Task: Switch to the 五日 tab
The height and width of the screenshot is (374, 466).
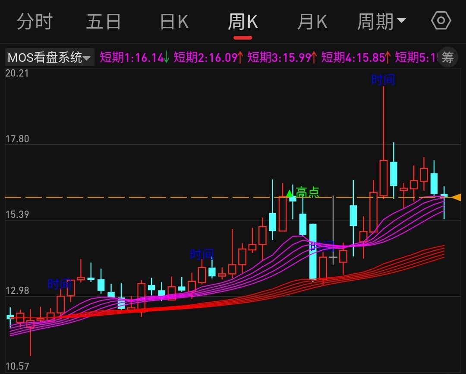Action: [x=104, y=22]
